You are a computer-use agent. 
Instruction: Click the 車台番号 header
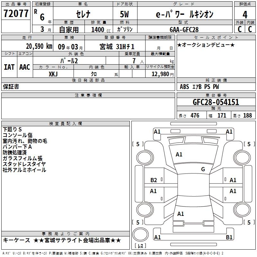pos(216,95)
